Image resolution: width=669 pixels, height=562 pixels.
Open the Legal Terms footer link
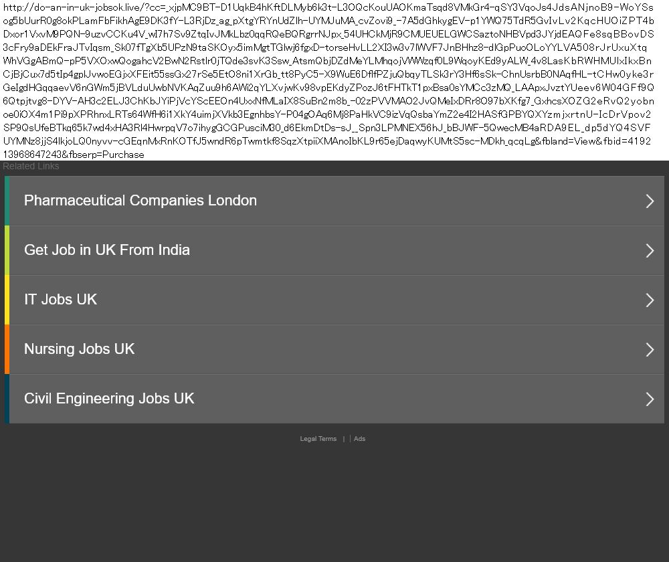pos(318,439)
